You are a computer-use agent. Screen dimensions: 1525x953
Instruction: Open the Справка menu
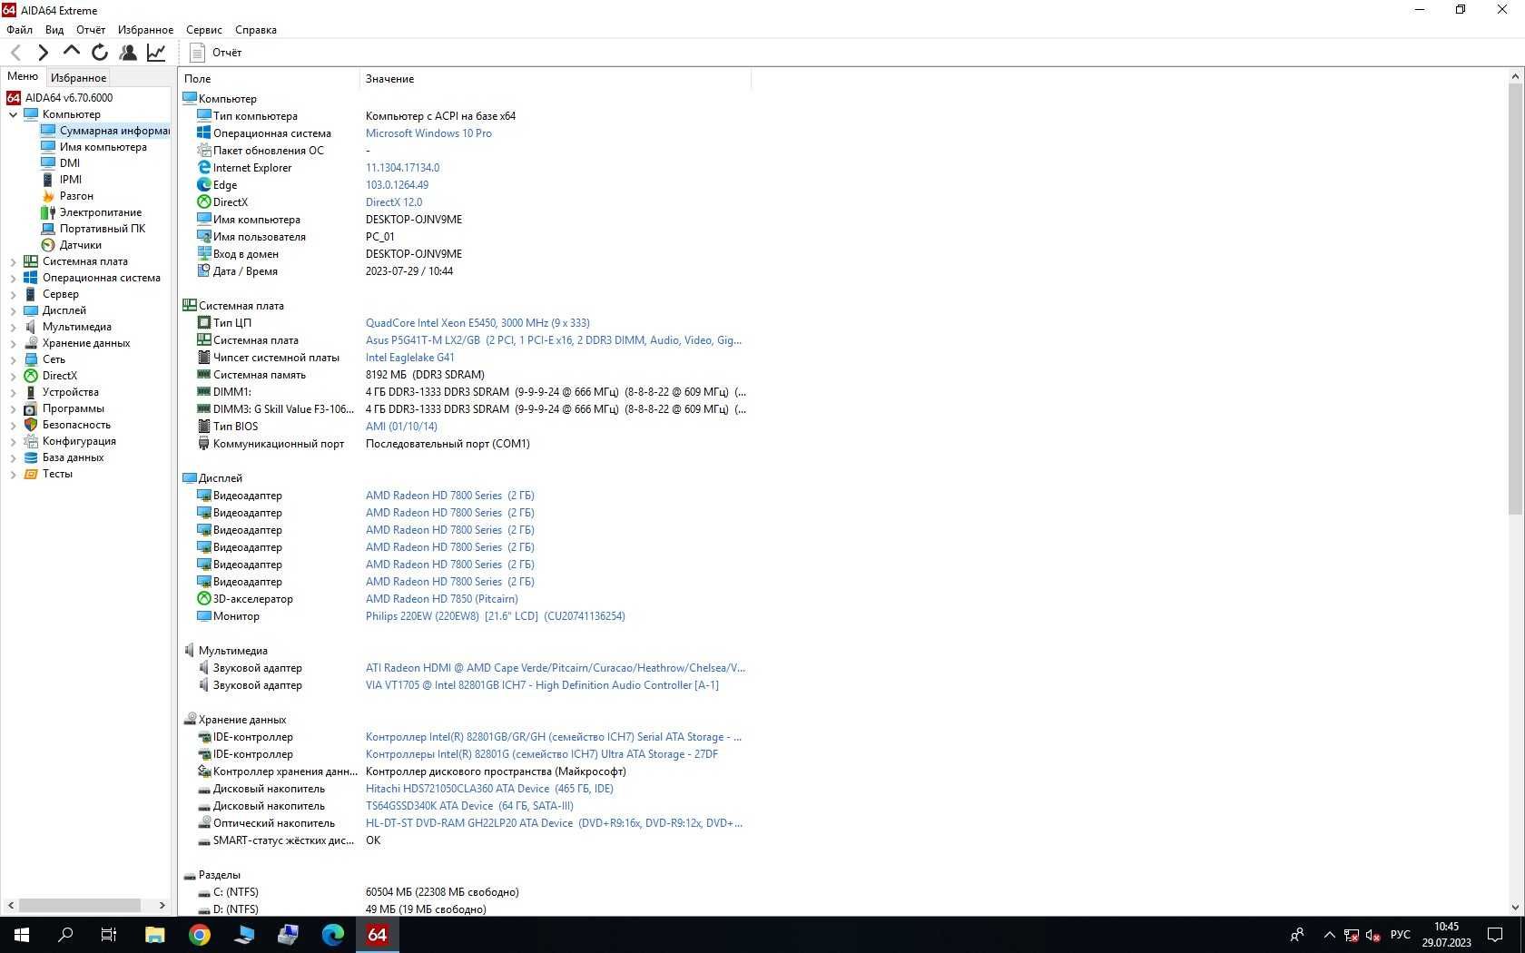pos(256,30)
